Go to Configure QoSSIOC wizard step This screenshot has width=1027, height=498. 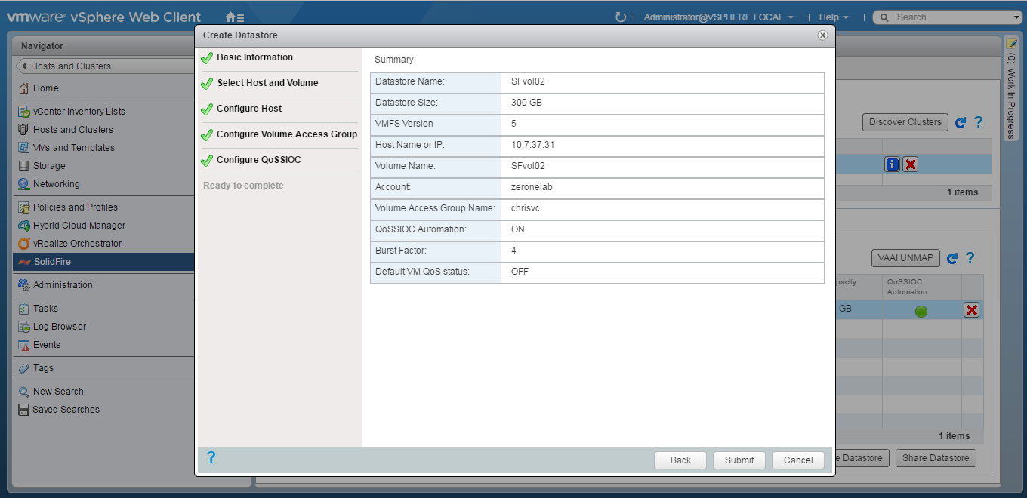pos(258,160)
